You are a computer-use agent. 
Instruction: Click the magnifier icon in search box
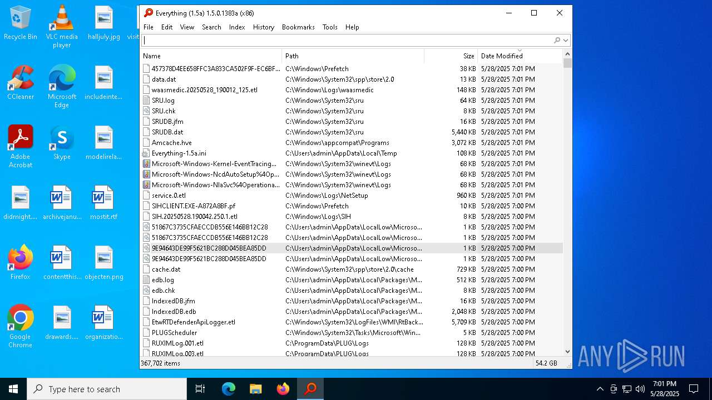coord(557,40)
